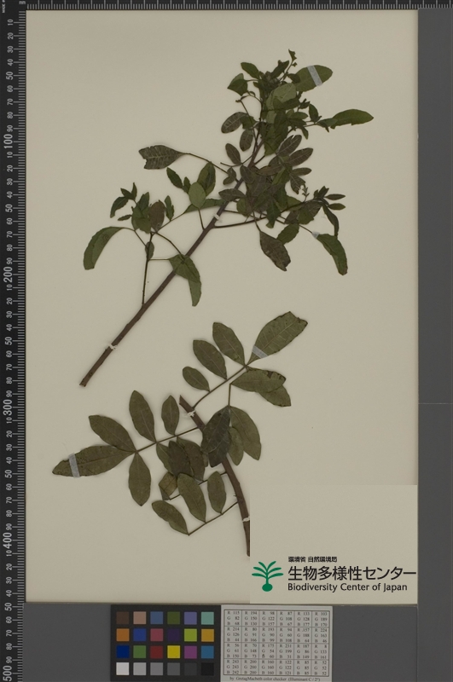Pick the orange swatch in color chart
This screenshot has width=453, height=682.
click(x=123, y=635)
